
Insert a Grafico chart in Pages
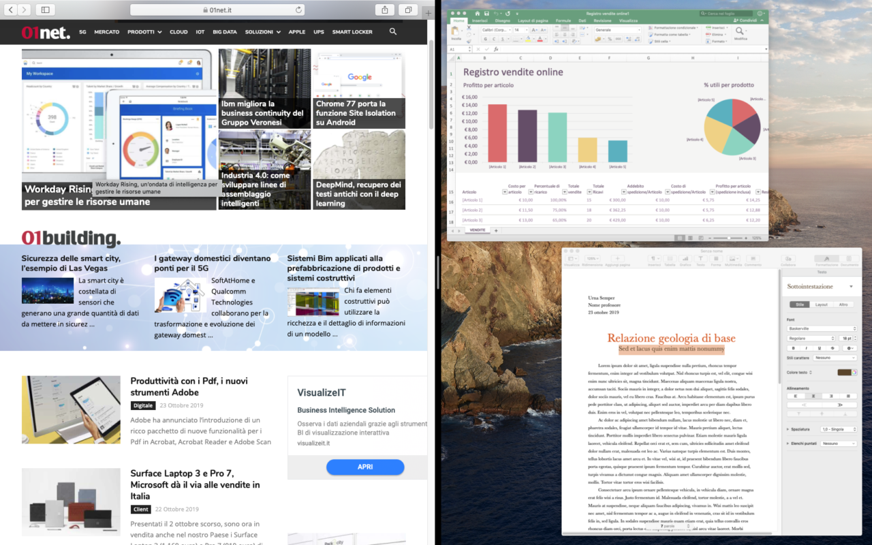[x=685, y=260]
